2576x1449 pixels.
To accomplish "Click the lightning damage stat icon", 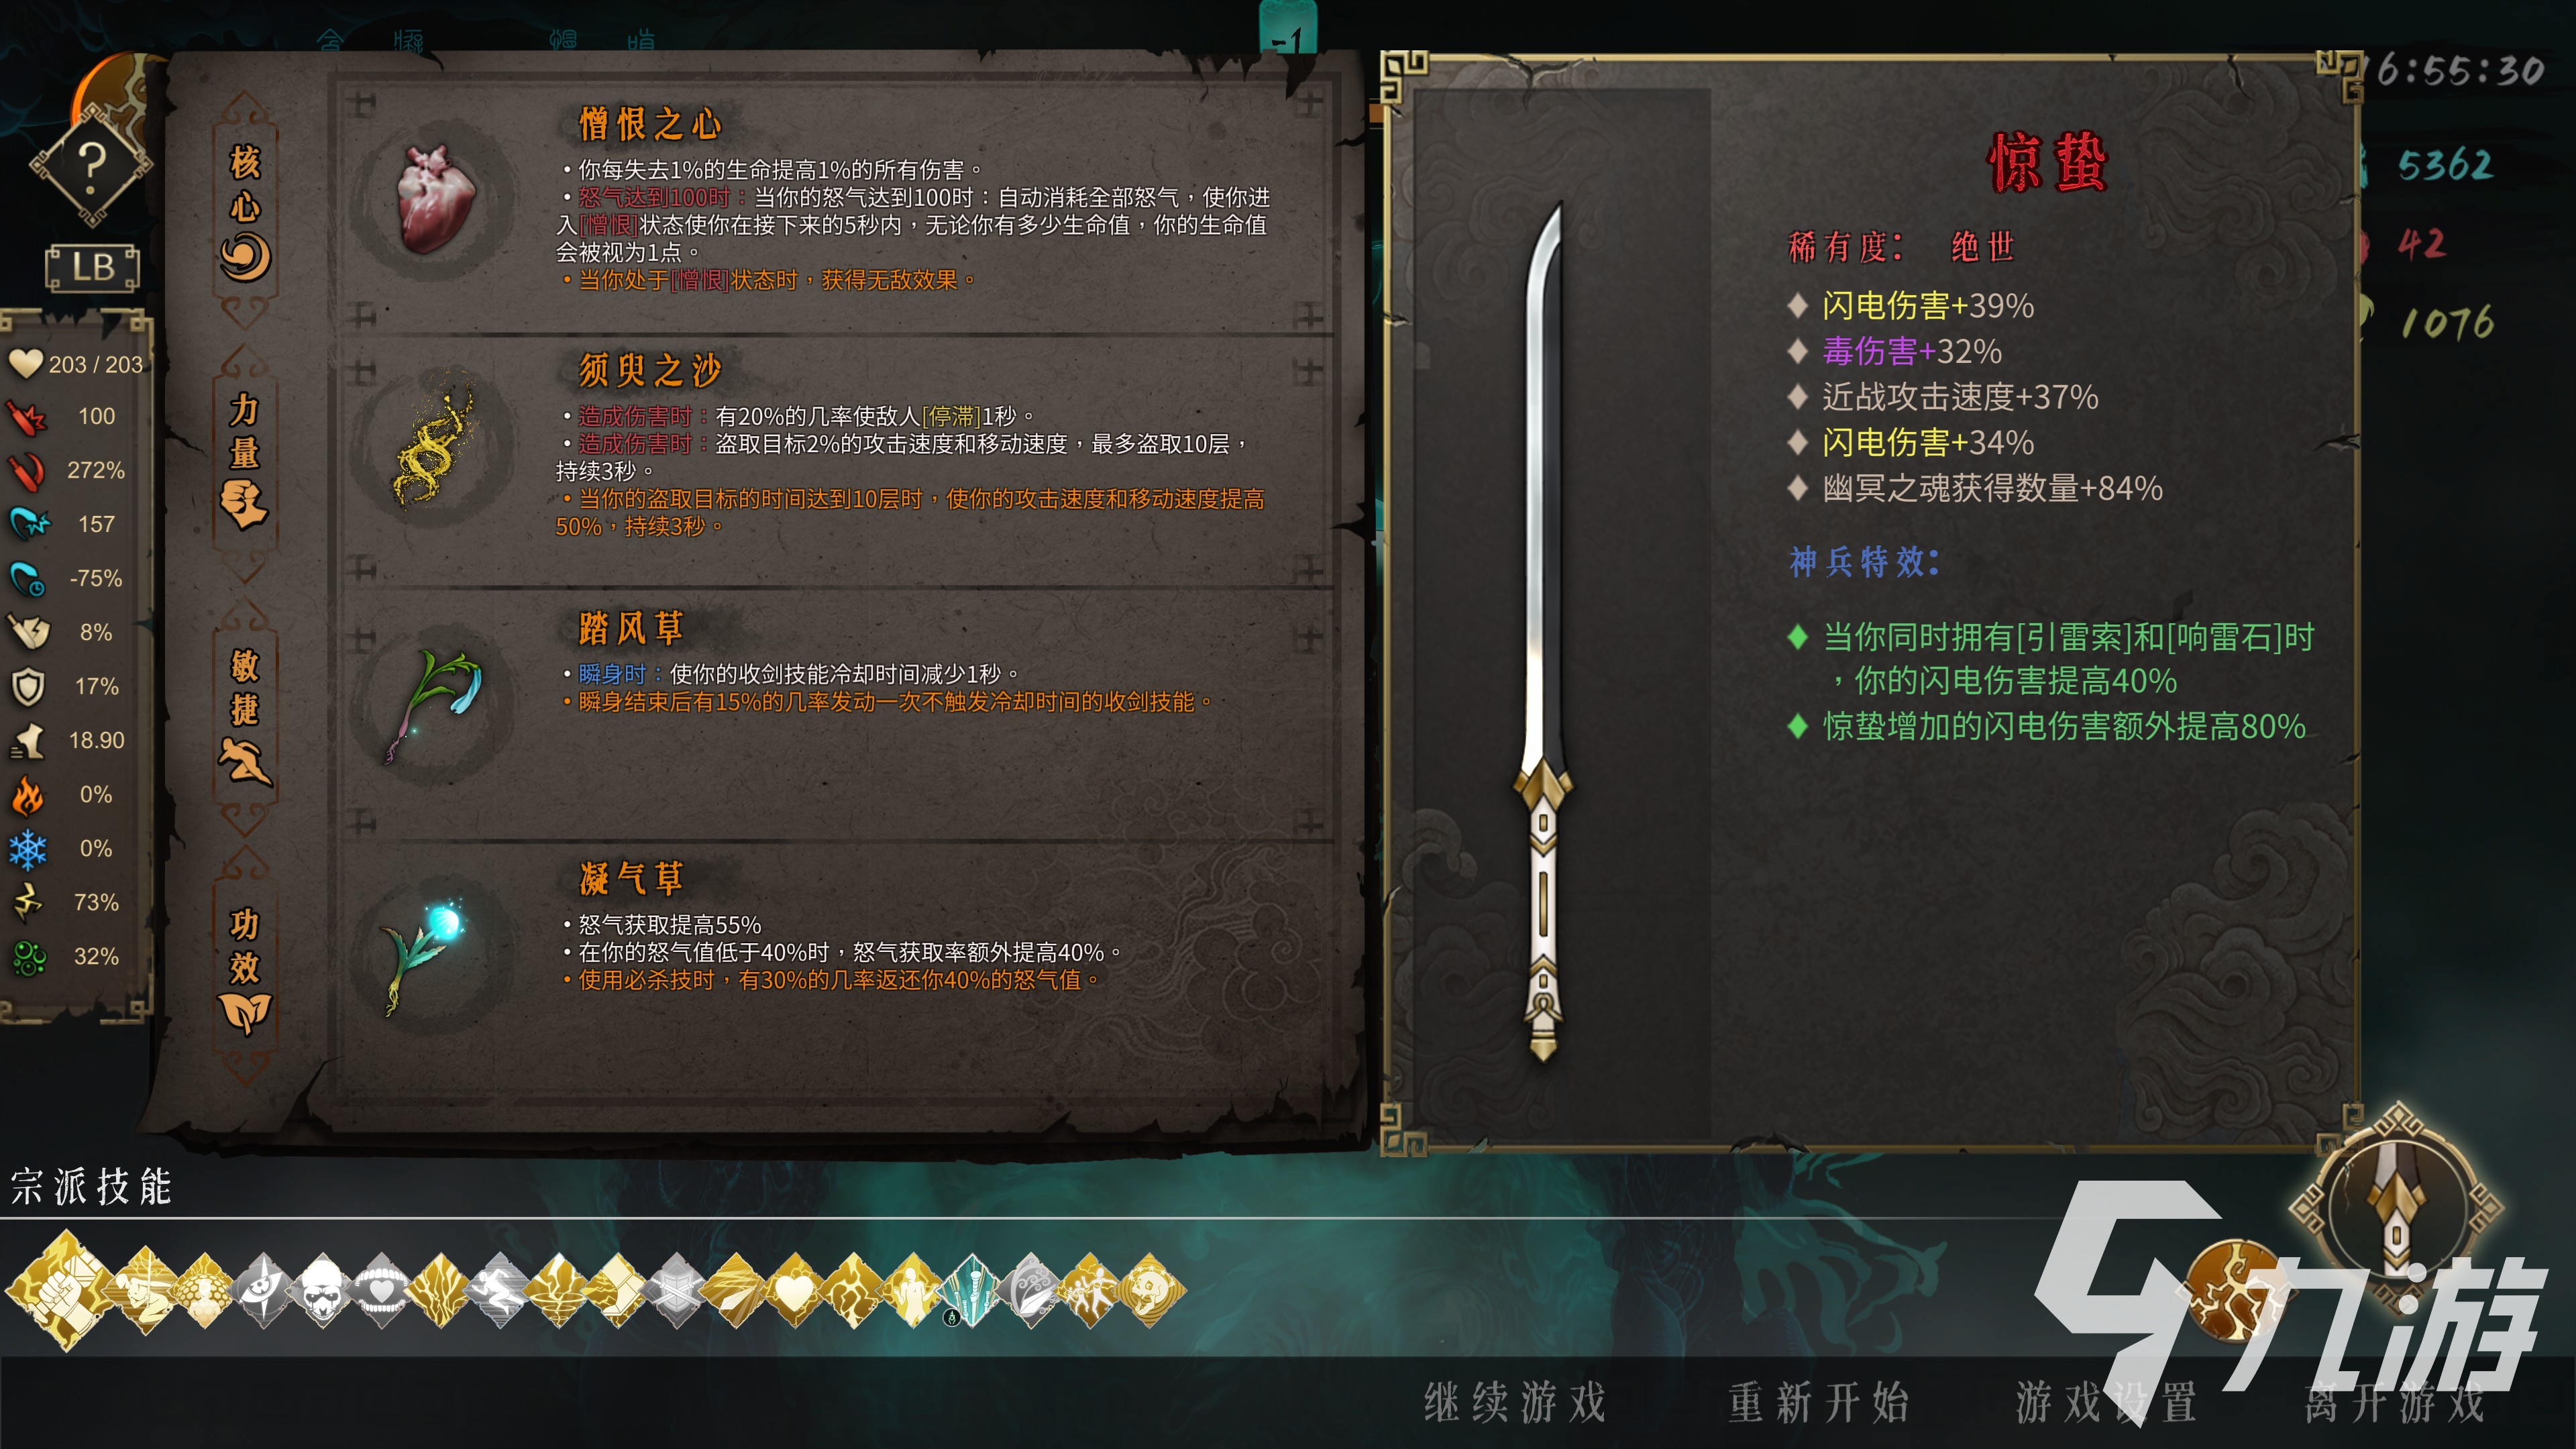I will [28, 902].
